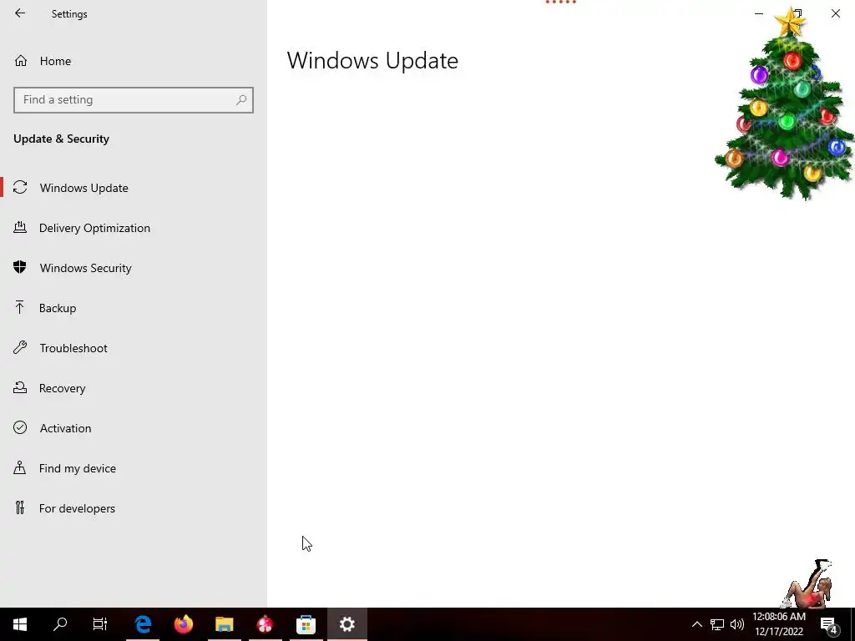Click the volume speaker tray icon
Viewport: 855px width, 641px height.
coord(737,624)
